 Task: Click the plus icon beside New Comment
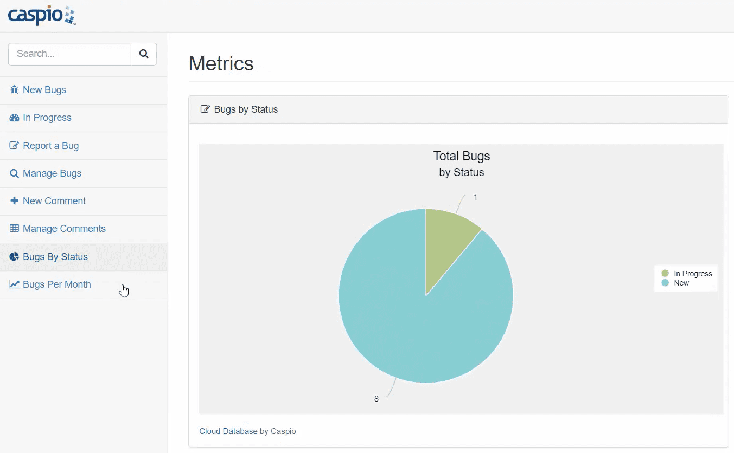pyautogui.click(x=14, y=201)
